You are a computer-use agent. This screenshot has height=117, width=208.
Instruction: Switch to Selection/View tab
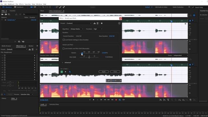coord(54,104)
